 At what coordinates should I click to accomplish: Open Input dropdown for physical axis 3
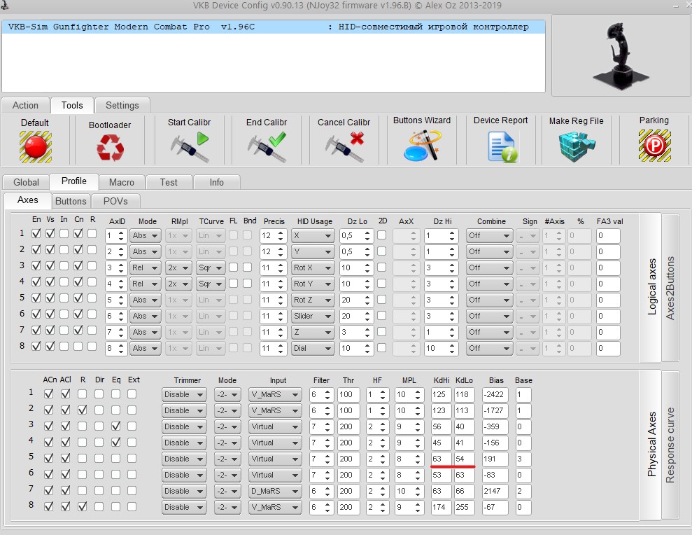(275, 426)
